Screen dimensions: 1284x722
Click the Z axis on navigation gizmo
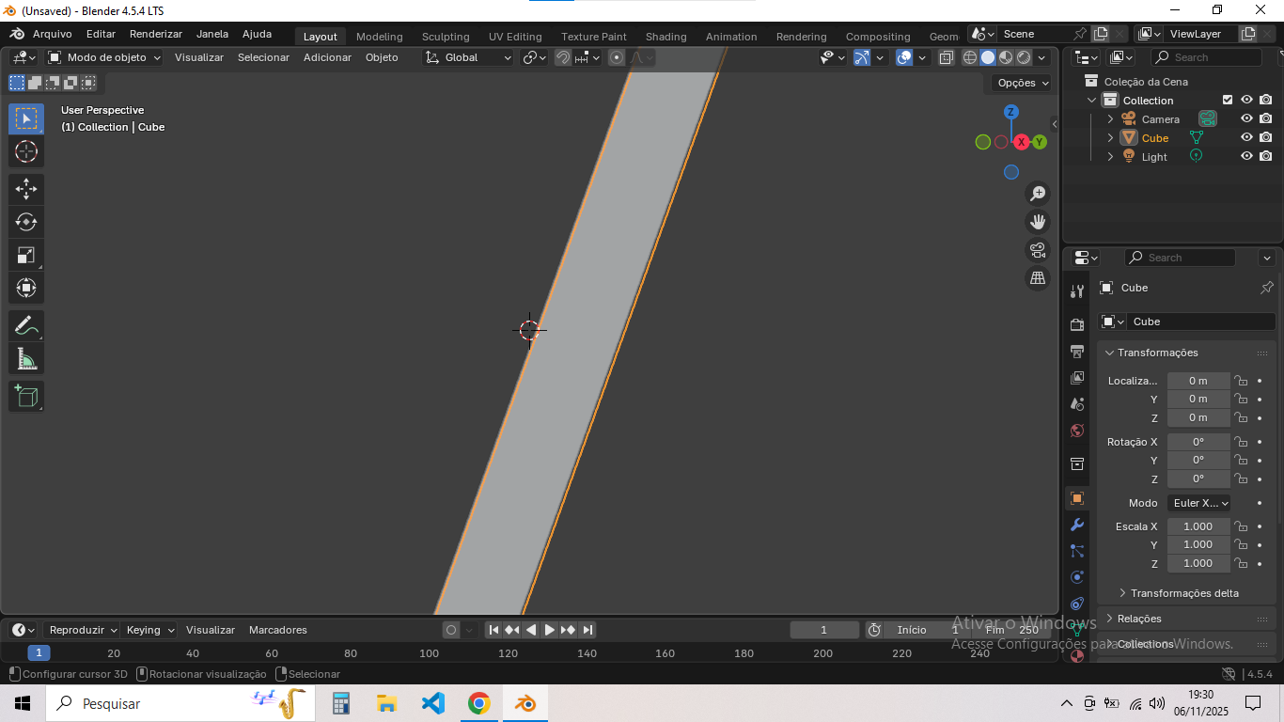[1011, 112]
